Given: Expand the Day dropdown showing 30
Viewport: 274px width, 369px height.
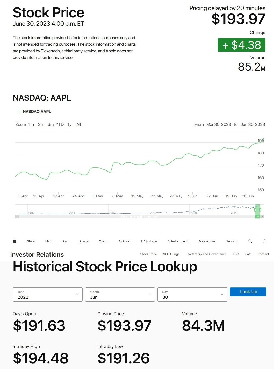Looking at the screenshot, I should point(192,294).
